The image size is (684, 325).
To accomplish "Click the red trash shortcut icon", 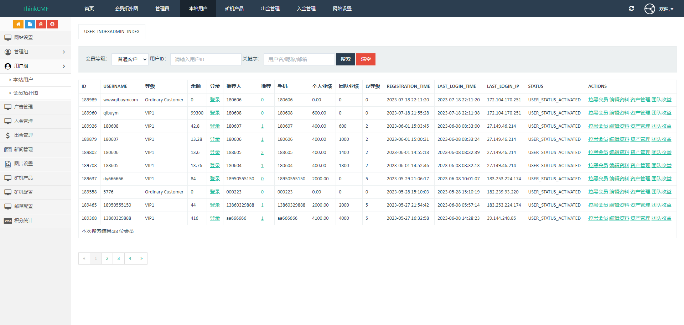I will coord(41,24).
